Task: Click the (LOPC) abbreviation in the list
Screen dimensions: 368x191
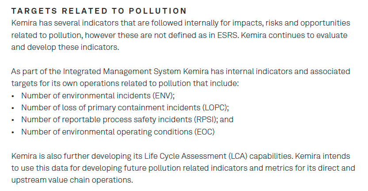Action: coord(215,108)
